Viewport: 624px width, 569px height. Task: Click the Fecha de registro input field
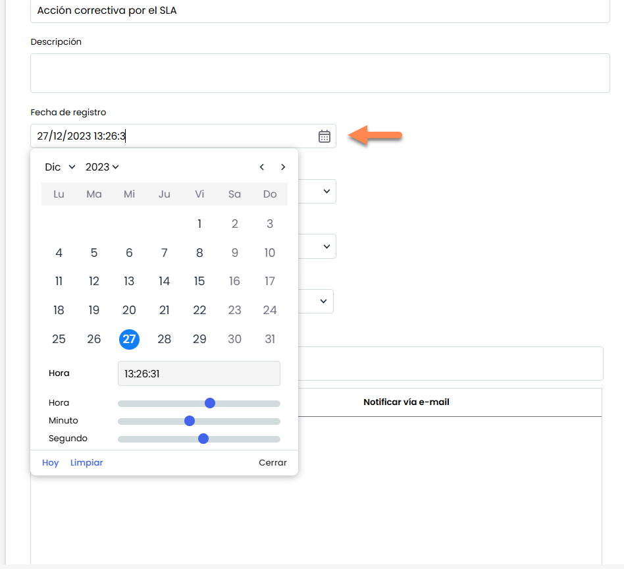[171, 136]
